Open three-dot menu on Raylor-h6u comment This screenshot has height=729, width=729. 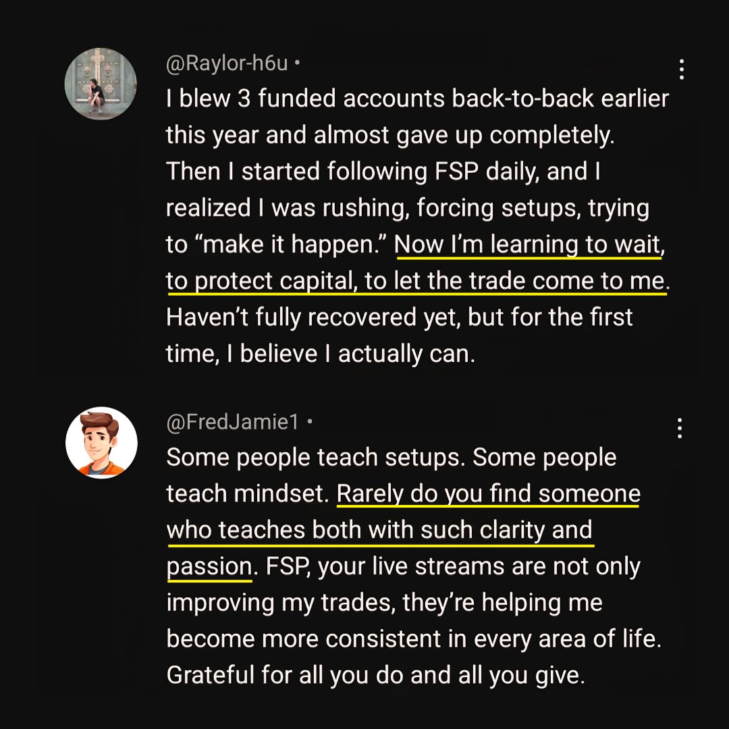(681, 70)
